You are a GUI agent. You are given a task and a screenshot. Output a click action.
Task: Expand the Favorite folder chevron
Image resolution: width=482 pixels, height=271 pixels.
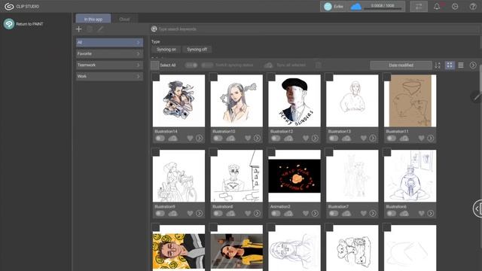pos(138,53)
